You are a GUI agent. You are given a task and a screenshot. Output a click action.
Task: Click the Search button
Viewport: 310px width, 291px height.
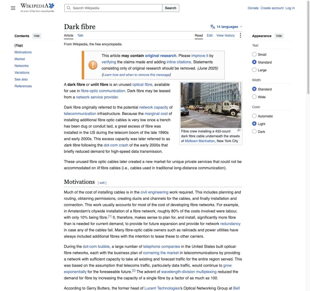pyautogui.click(x=170, y=8)
